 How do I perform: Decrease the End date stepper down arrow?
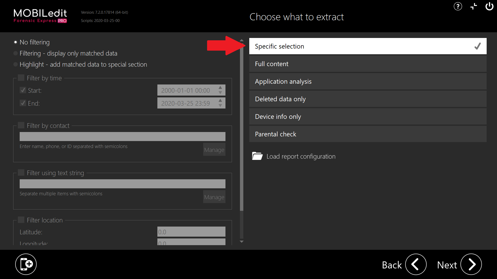tap(220, 106)
